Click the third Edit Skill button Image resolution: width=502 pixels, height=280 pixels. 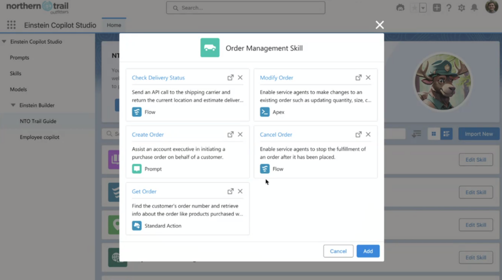click(476, 225)
